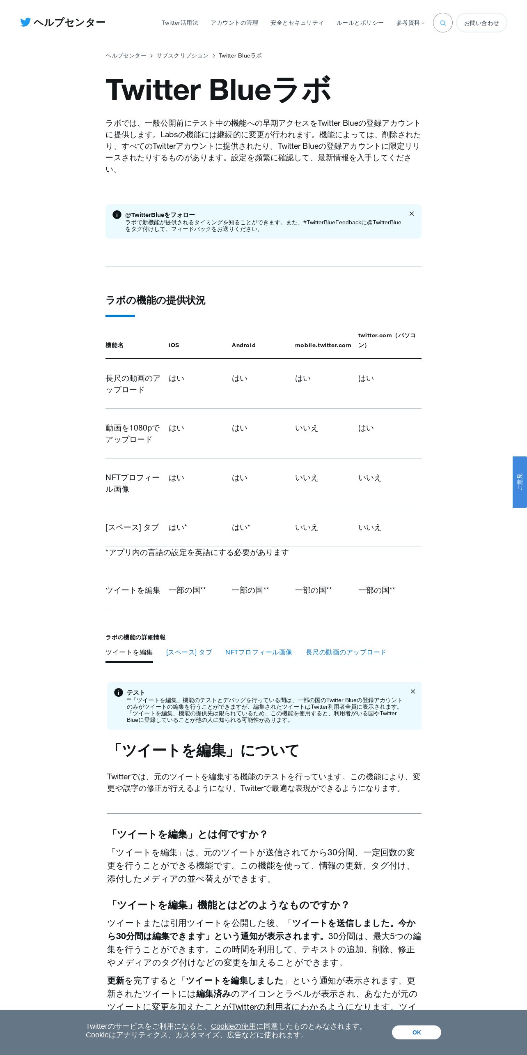
Task: Switch to the [スペース] タブ tab
Action: pos(189,652)
